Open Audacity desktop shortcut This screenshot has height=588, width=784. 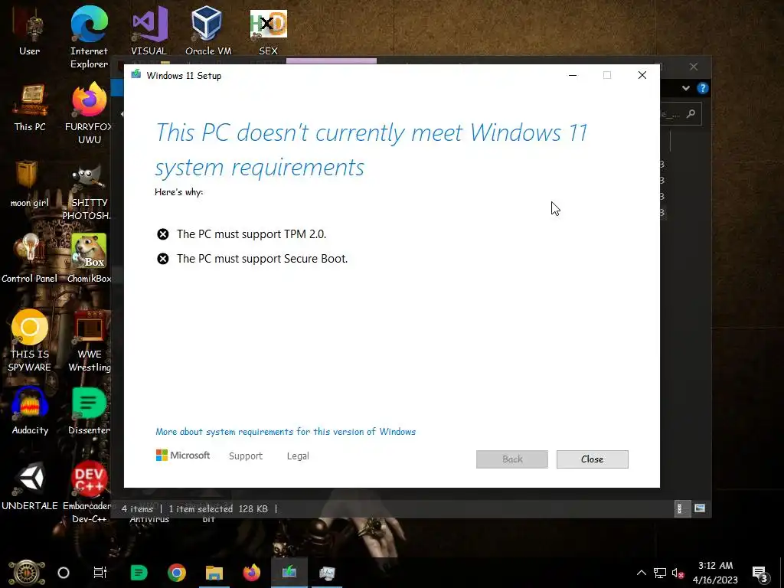30,411
